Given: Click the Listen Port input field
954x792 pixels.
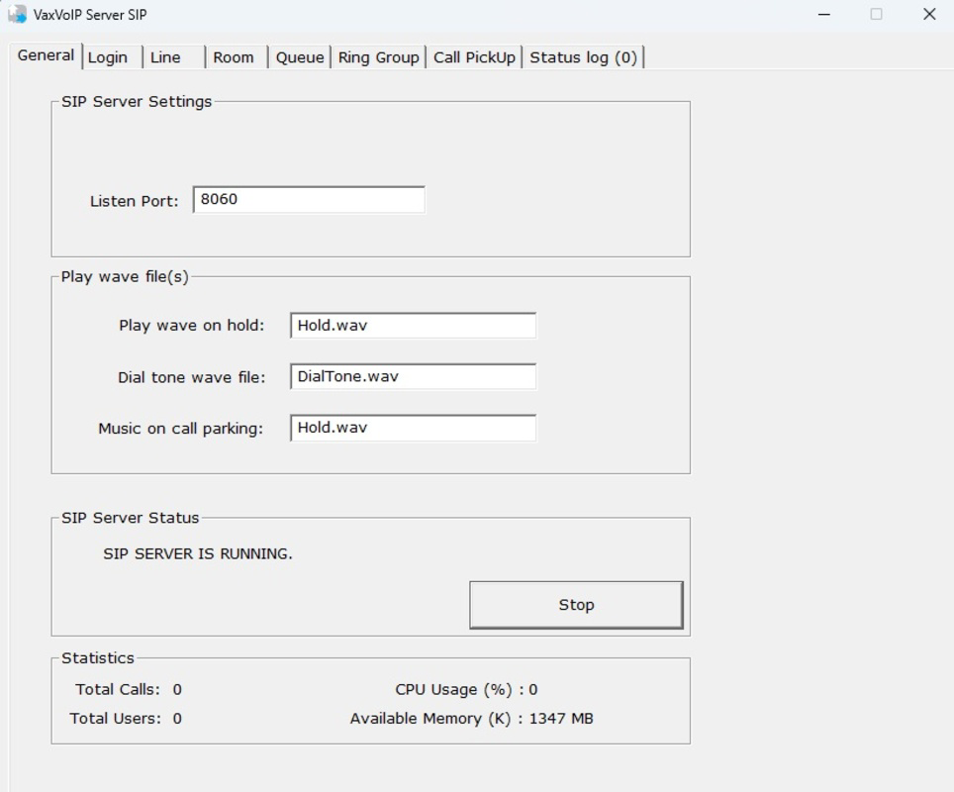Looking at the screenshot, I should tap(309, 199).
